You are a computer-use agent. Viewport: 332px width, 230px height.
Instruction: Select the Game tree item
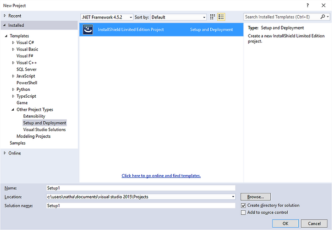(x=22, y=103)
